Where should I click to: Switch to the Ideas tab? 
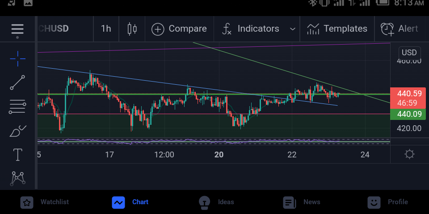point(216,202)
